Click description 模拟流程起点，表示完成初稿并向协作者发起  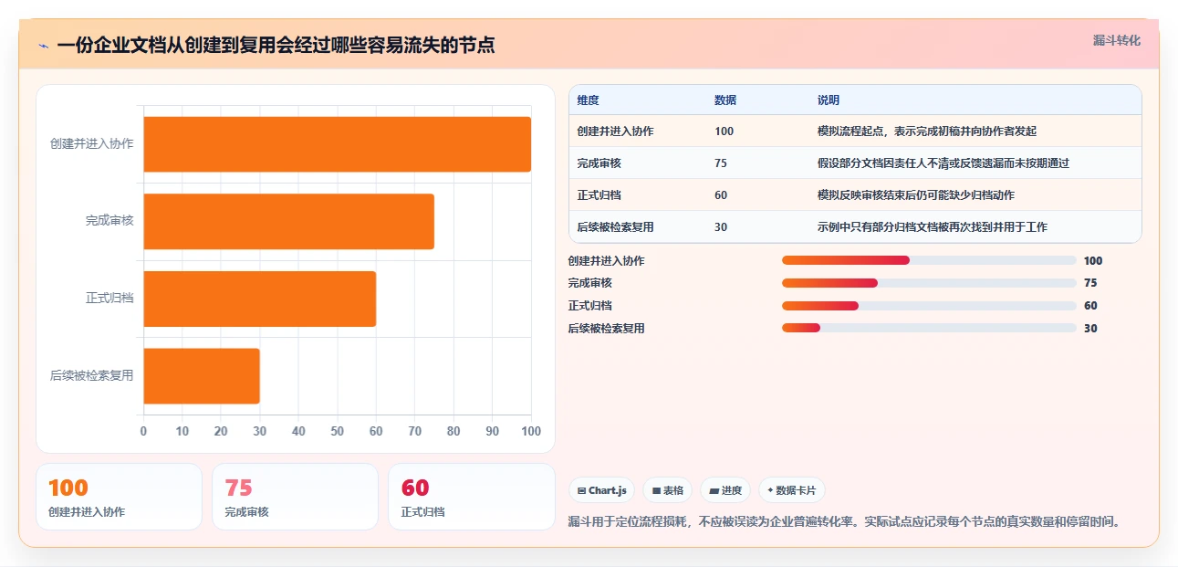[927, 131]
